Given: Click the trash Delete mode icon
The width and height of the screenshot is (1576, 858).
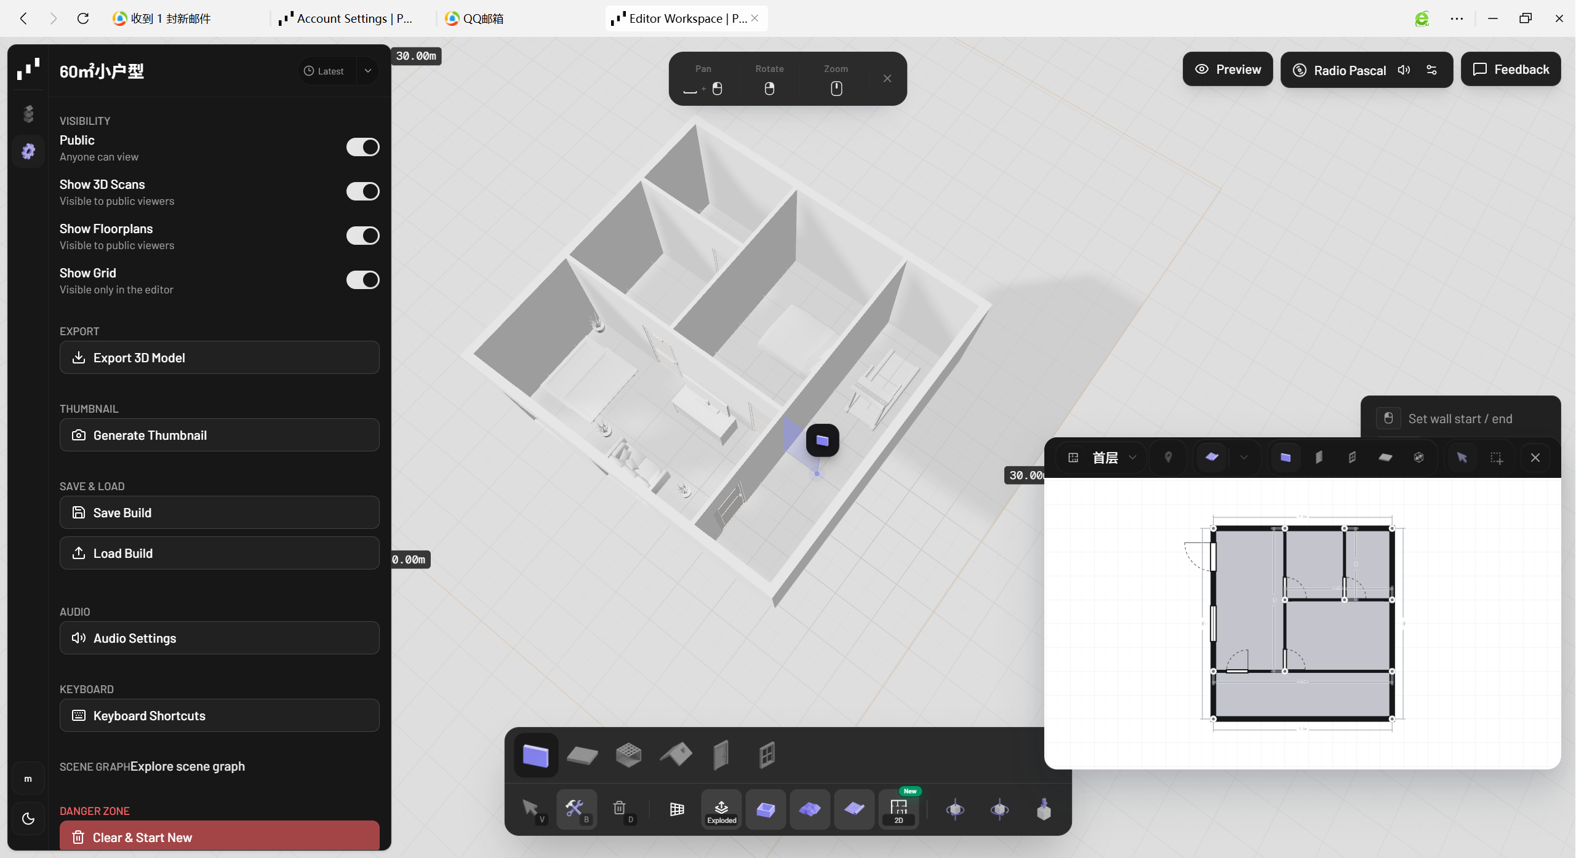Looking at the screenshot, I should click(x=620, y=808).
